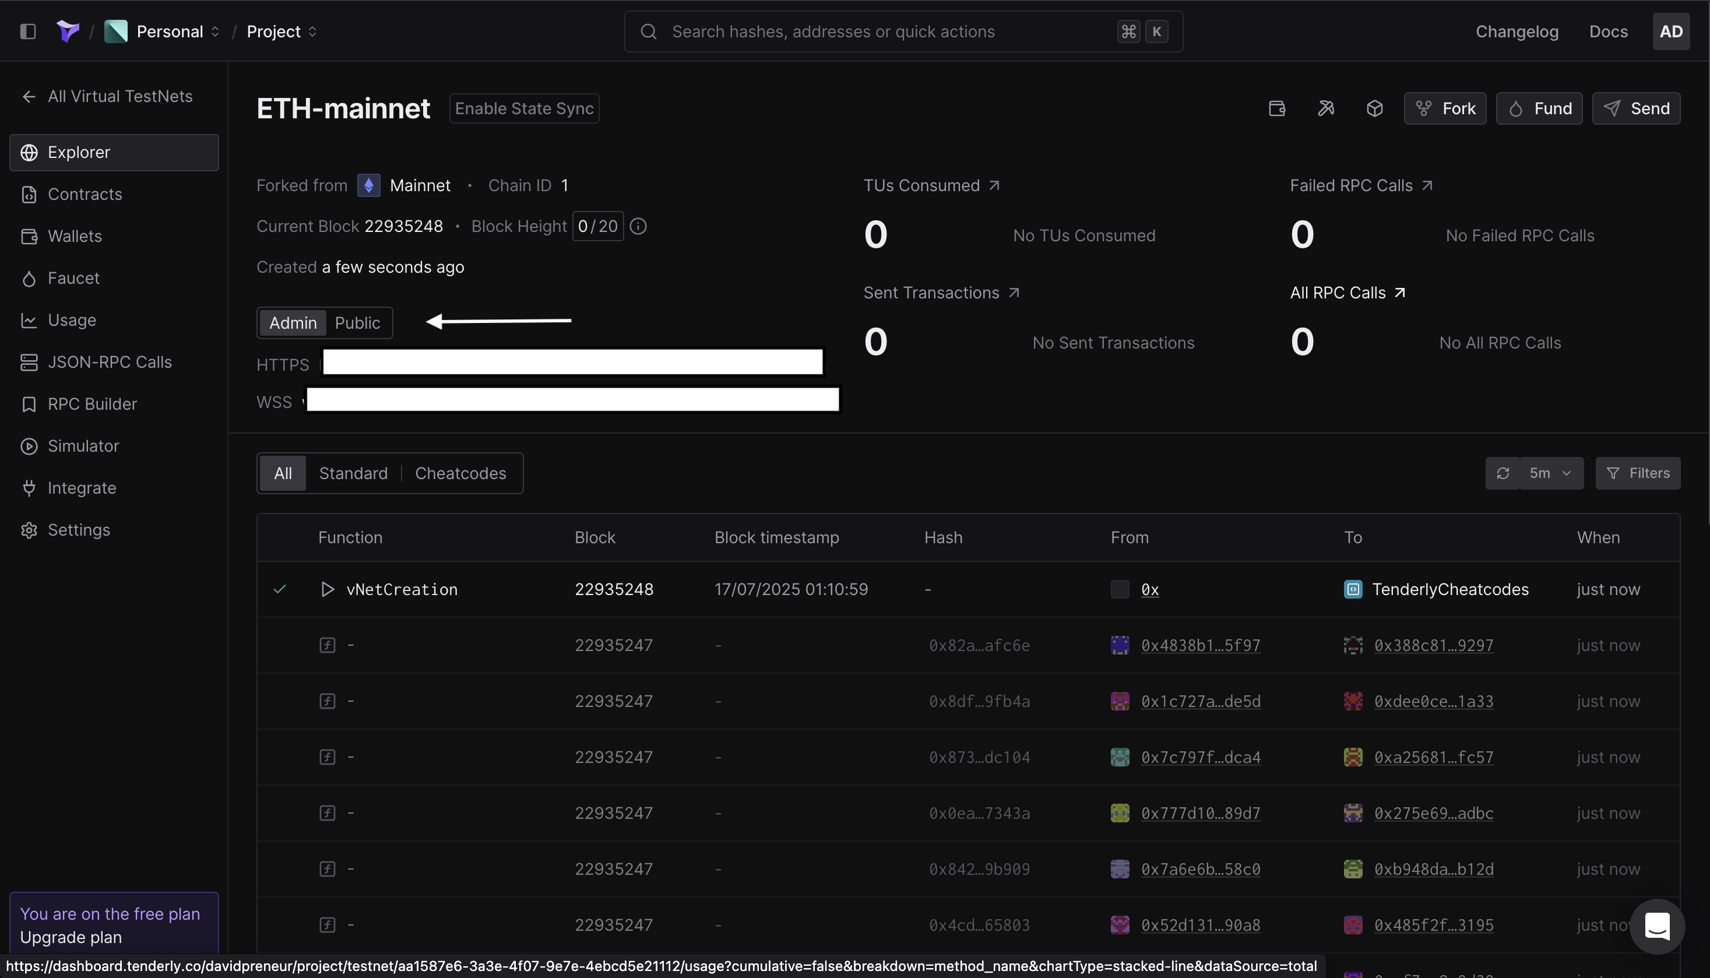Open the TUs Consumed link
1710x978 pixels.
point(931,186)
